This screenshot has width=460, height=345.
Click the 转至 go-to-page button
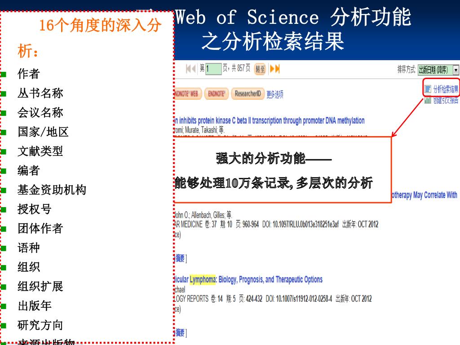click(260, 69)
